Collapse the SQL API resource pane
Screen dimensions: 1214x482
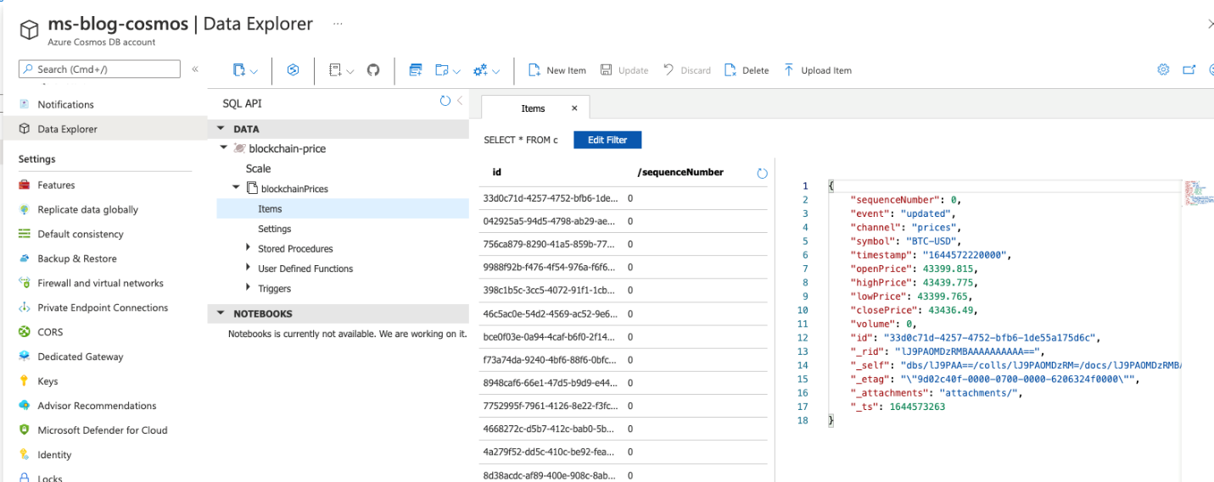point(460,101)
